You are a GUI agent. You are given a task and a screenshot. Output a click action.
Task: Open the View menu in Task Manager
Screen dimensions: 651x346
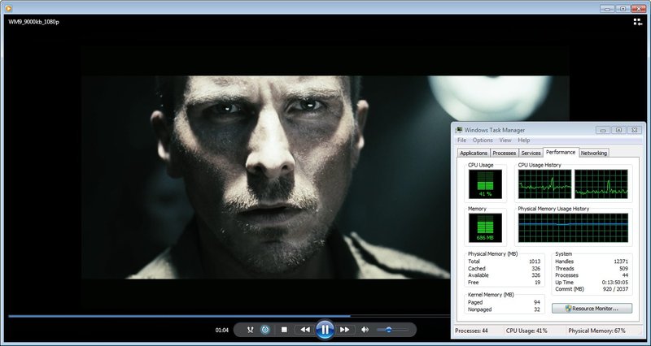(x=505, y=140)
